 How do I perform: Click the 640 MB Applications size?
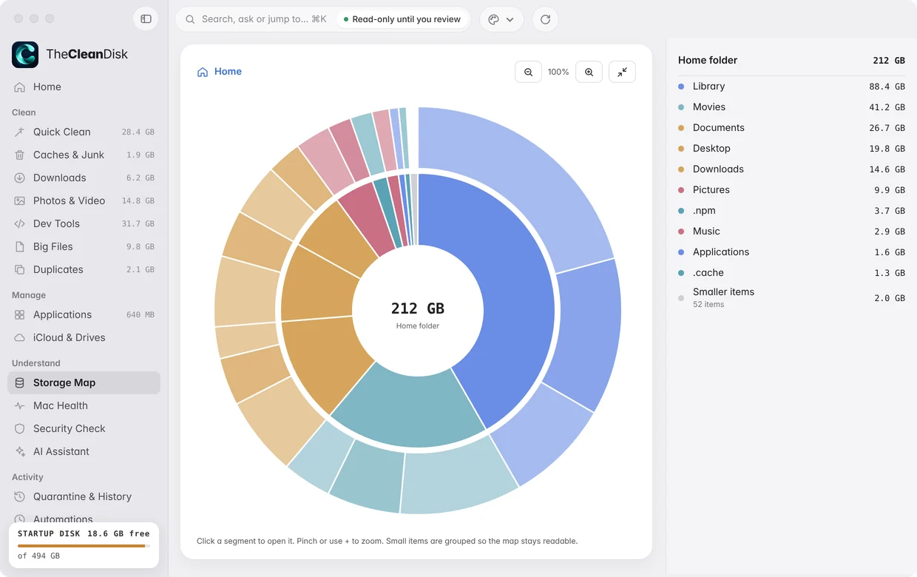point(141,315)
